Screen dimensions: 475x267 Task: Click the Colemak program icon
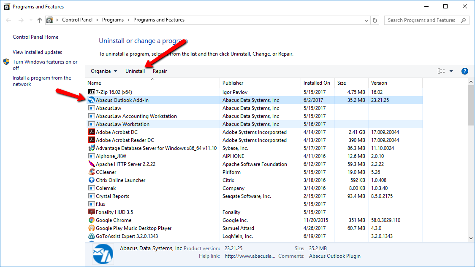(x=92, y=188)
